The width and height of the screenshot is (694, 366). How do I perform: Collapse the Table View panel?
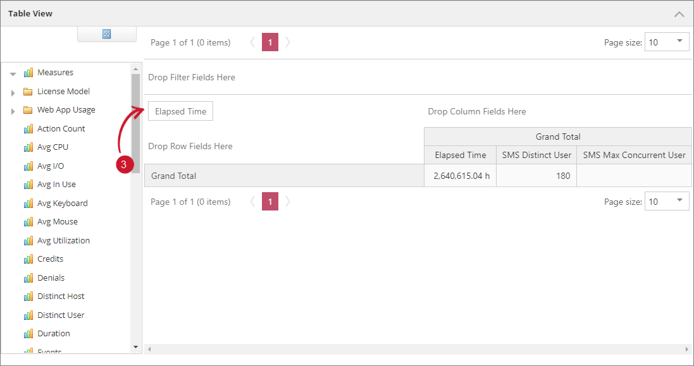pyautogui.click(x=679, y=14)
